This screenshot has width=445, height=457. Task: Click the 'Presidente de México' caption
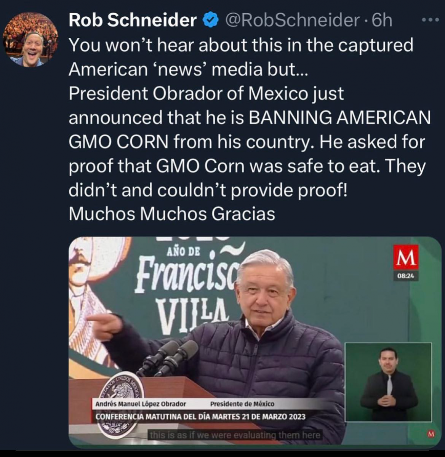(x=242, y=404)
